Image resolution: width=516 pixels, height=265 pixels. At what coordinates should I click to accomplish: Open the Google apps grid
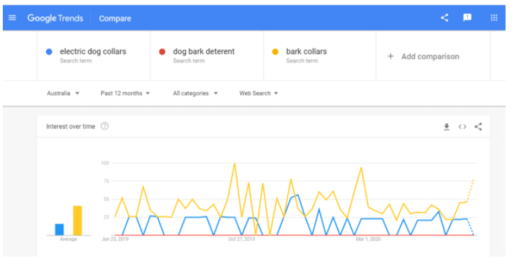point(494,18)
